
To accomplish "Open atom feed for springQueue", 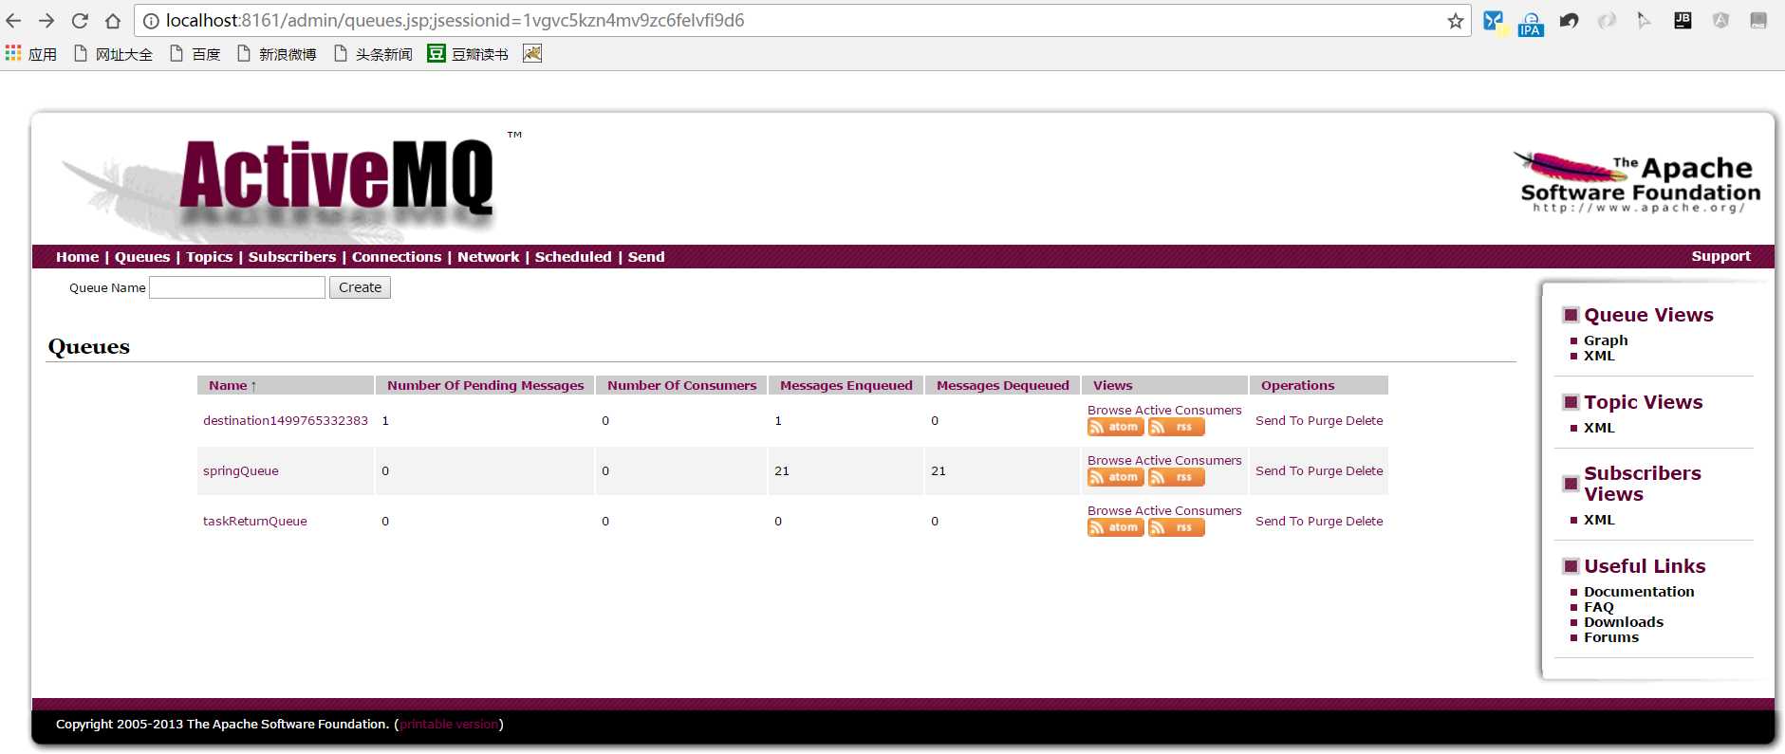I will tap(1115, 477).
